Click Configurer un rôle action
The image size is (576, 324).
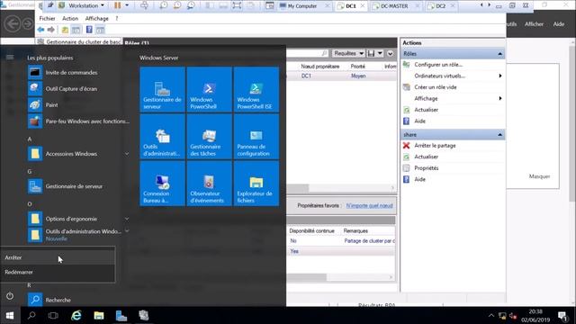point(438,64)
